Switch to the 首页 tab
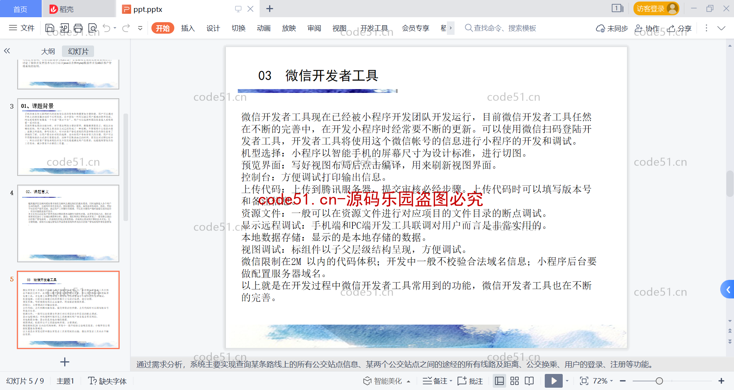 (20, 9)
